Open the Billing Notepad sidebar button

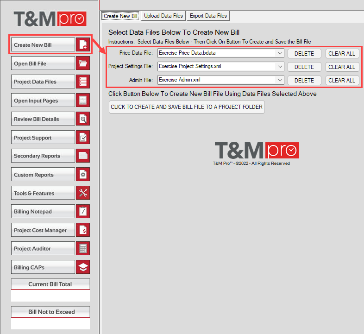(x=43, y=211)
